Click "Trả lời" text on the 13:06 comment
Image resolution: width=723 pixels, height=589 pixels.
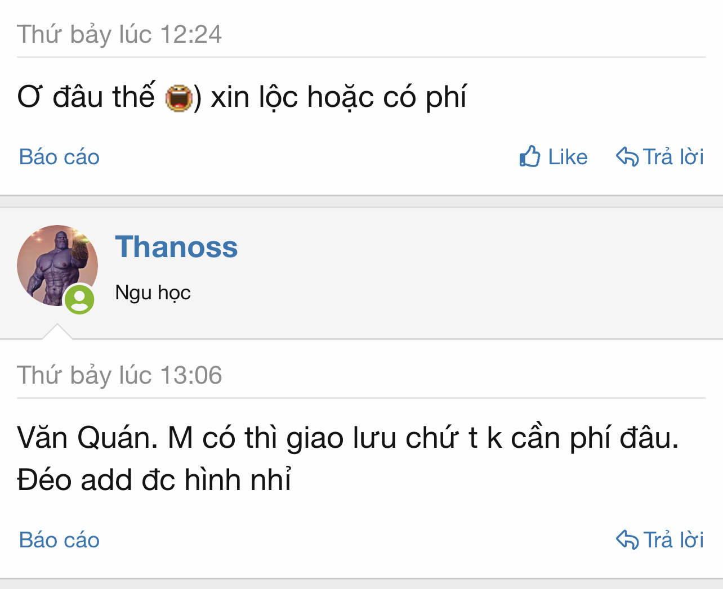673,540
